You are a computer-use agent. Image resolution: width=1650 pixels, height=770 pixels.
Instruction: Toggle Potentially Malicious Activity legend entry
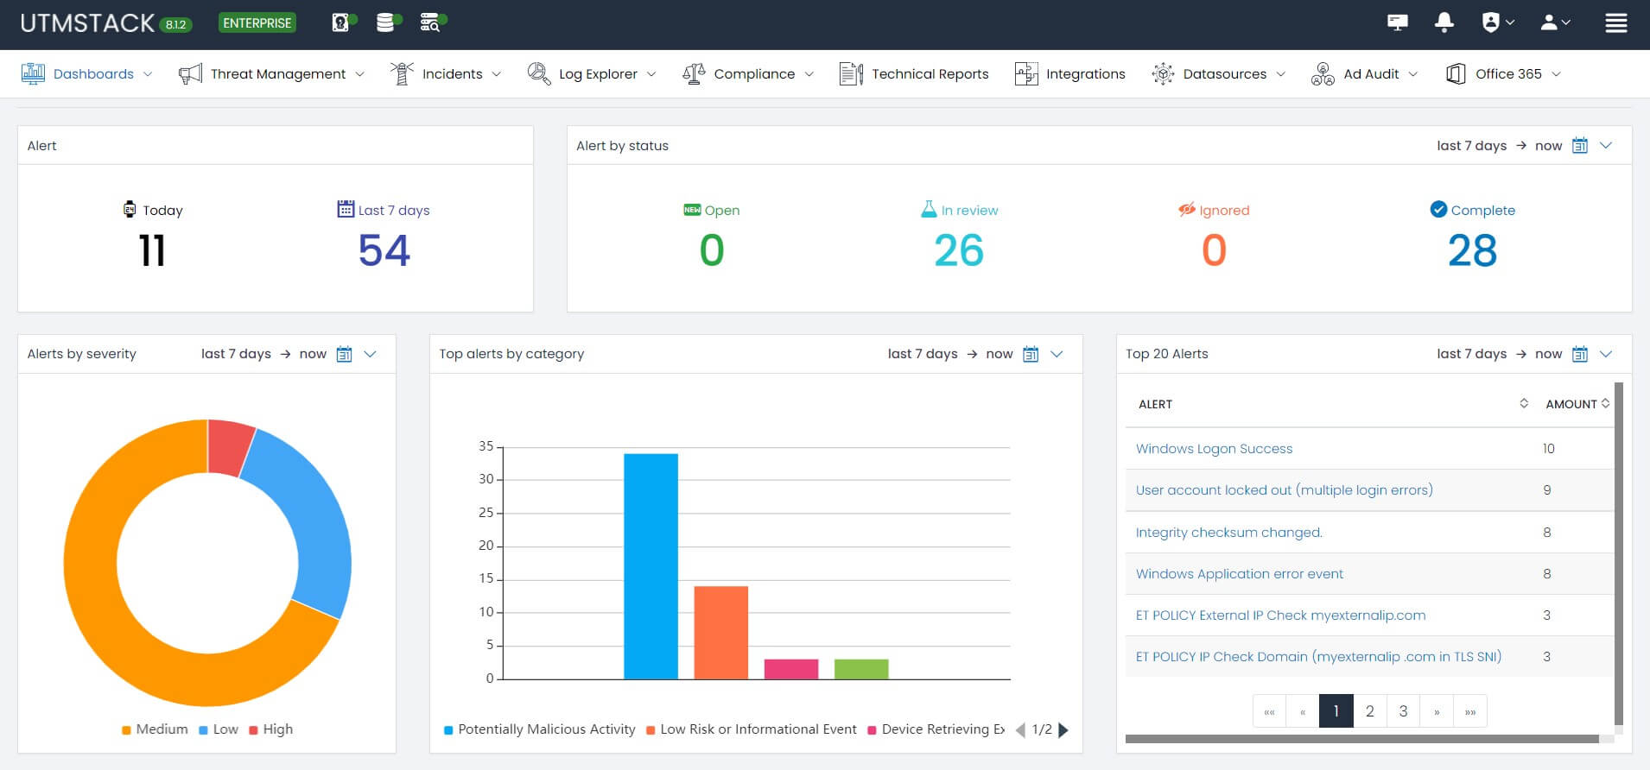(x=539, y=729)
